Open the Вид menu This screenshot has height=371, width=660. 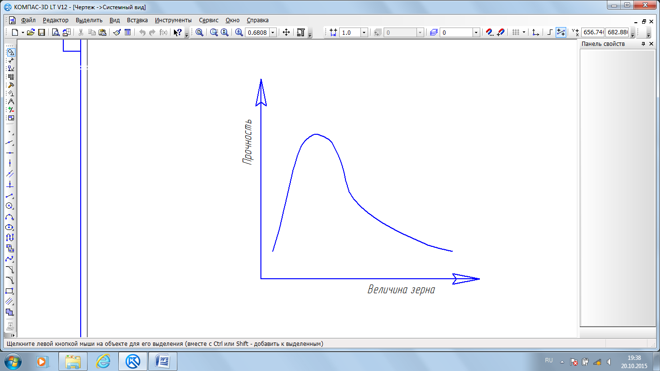(115, 20)
